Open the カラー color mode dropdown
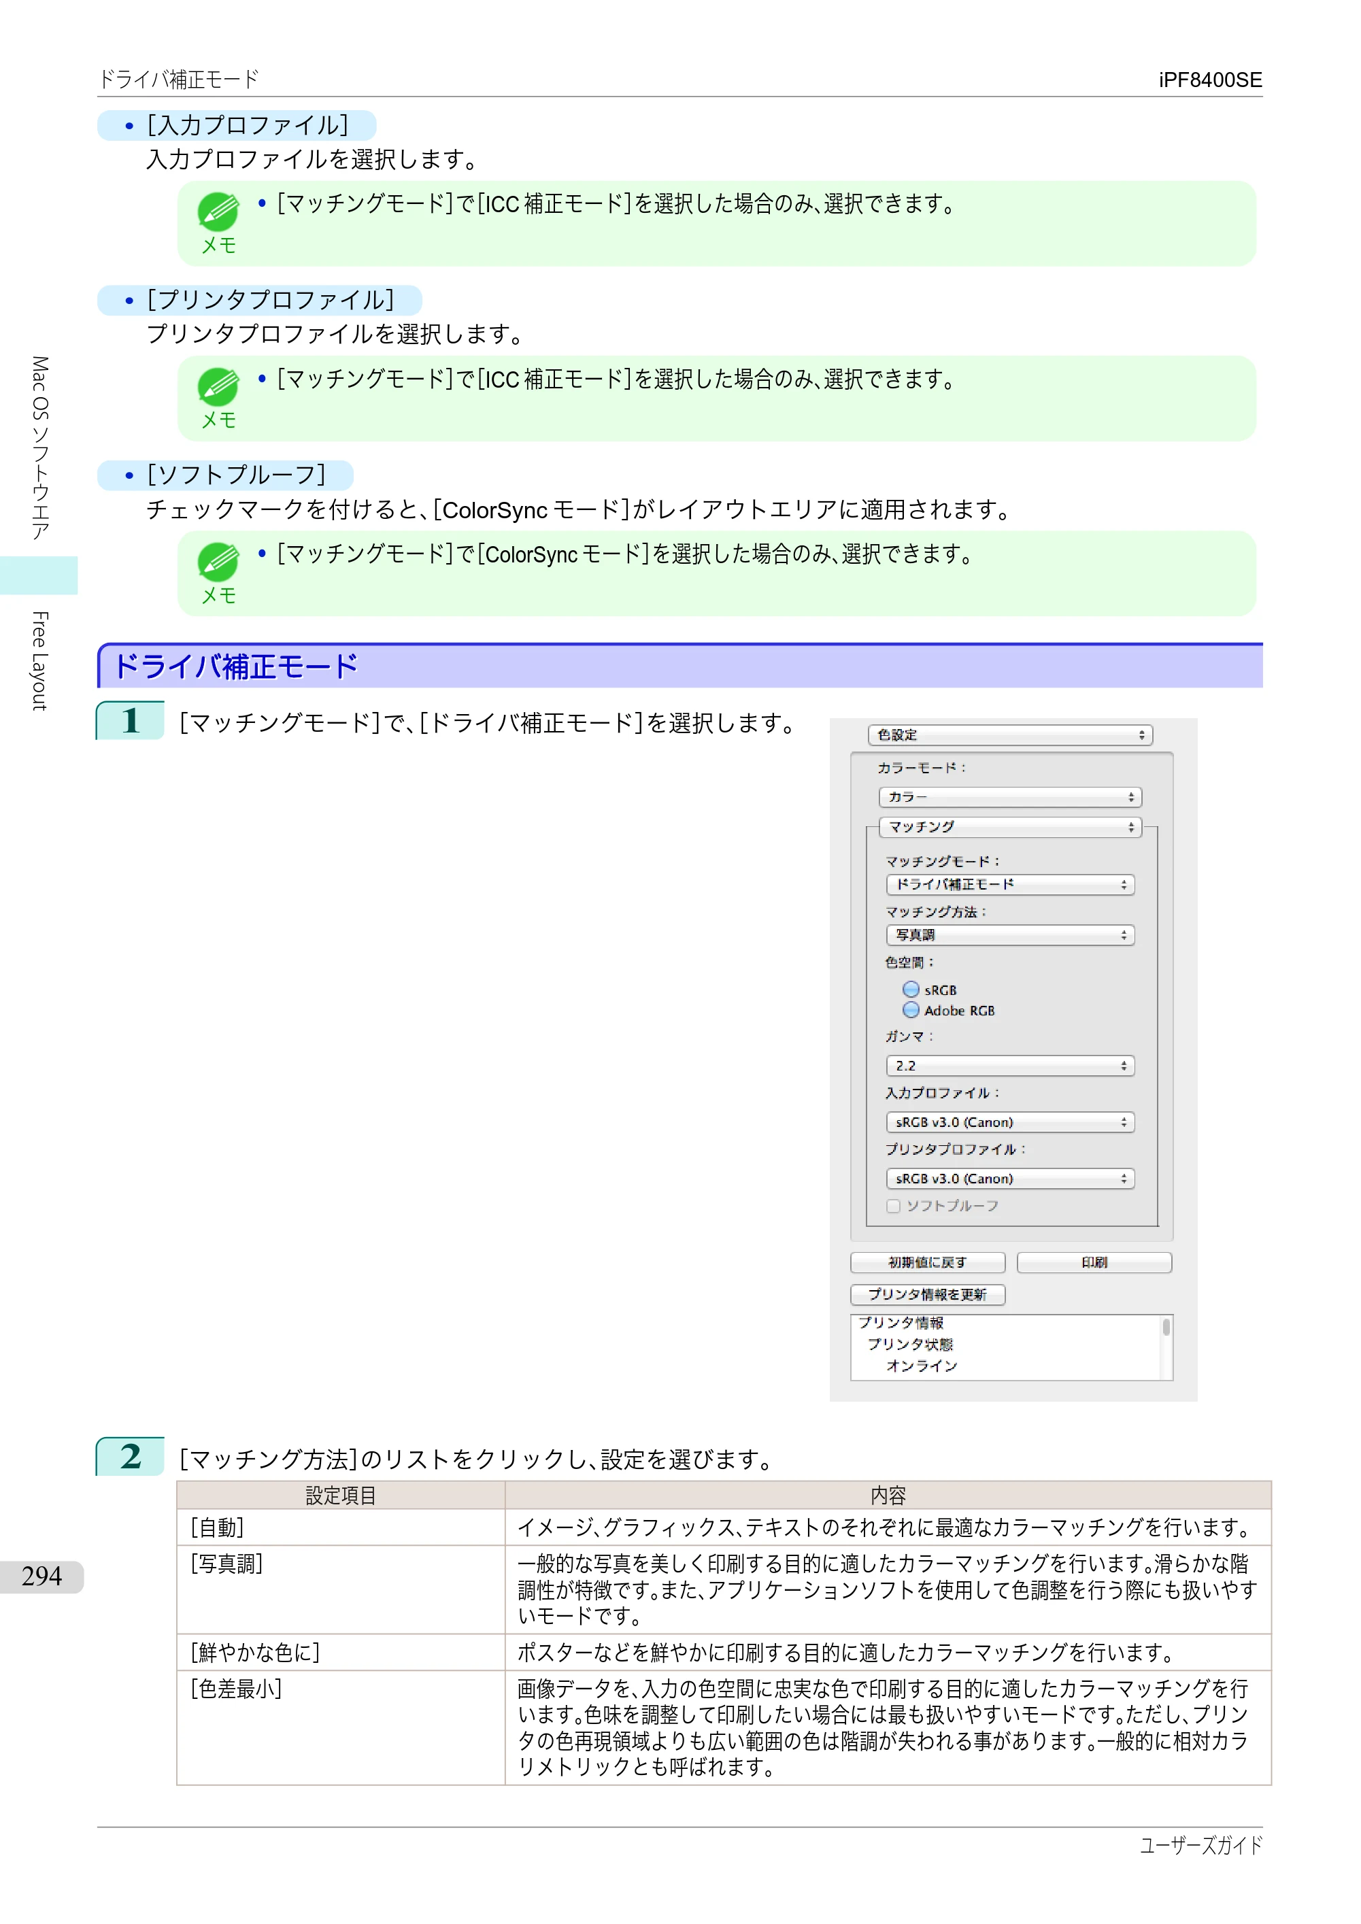 coord(1010,797)
